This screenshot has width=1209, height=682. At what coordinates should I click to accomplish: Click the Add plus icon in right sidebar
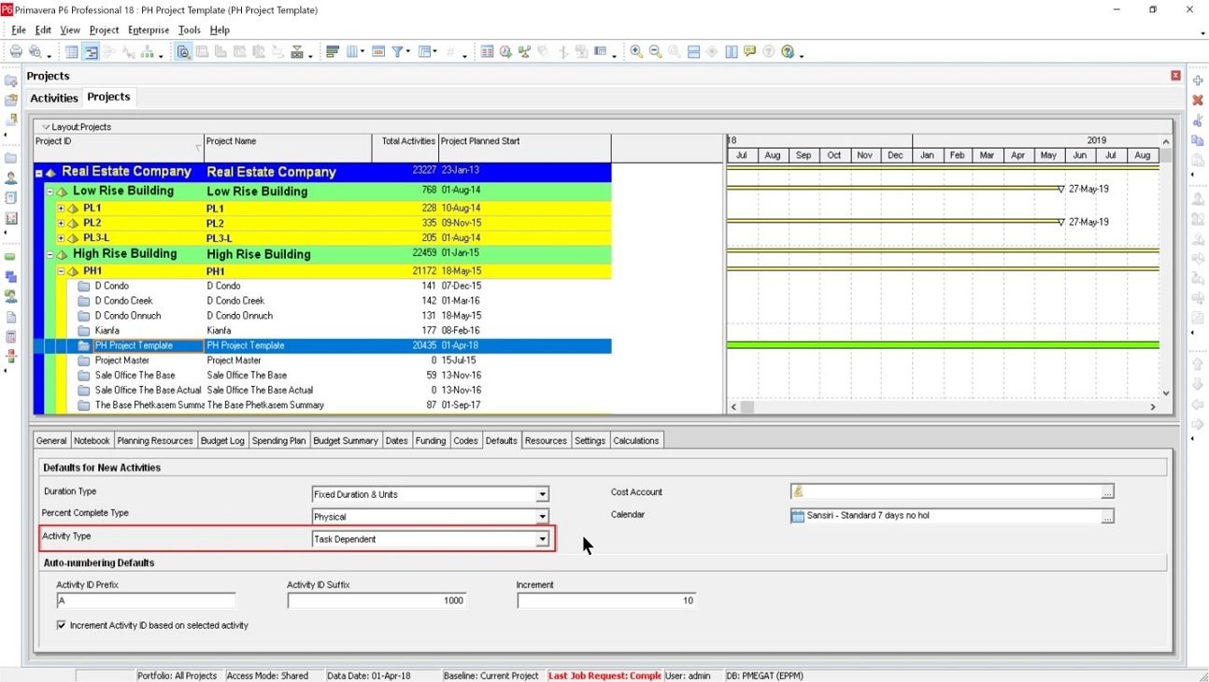pos(1198,81)
